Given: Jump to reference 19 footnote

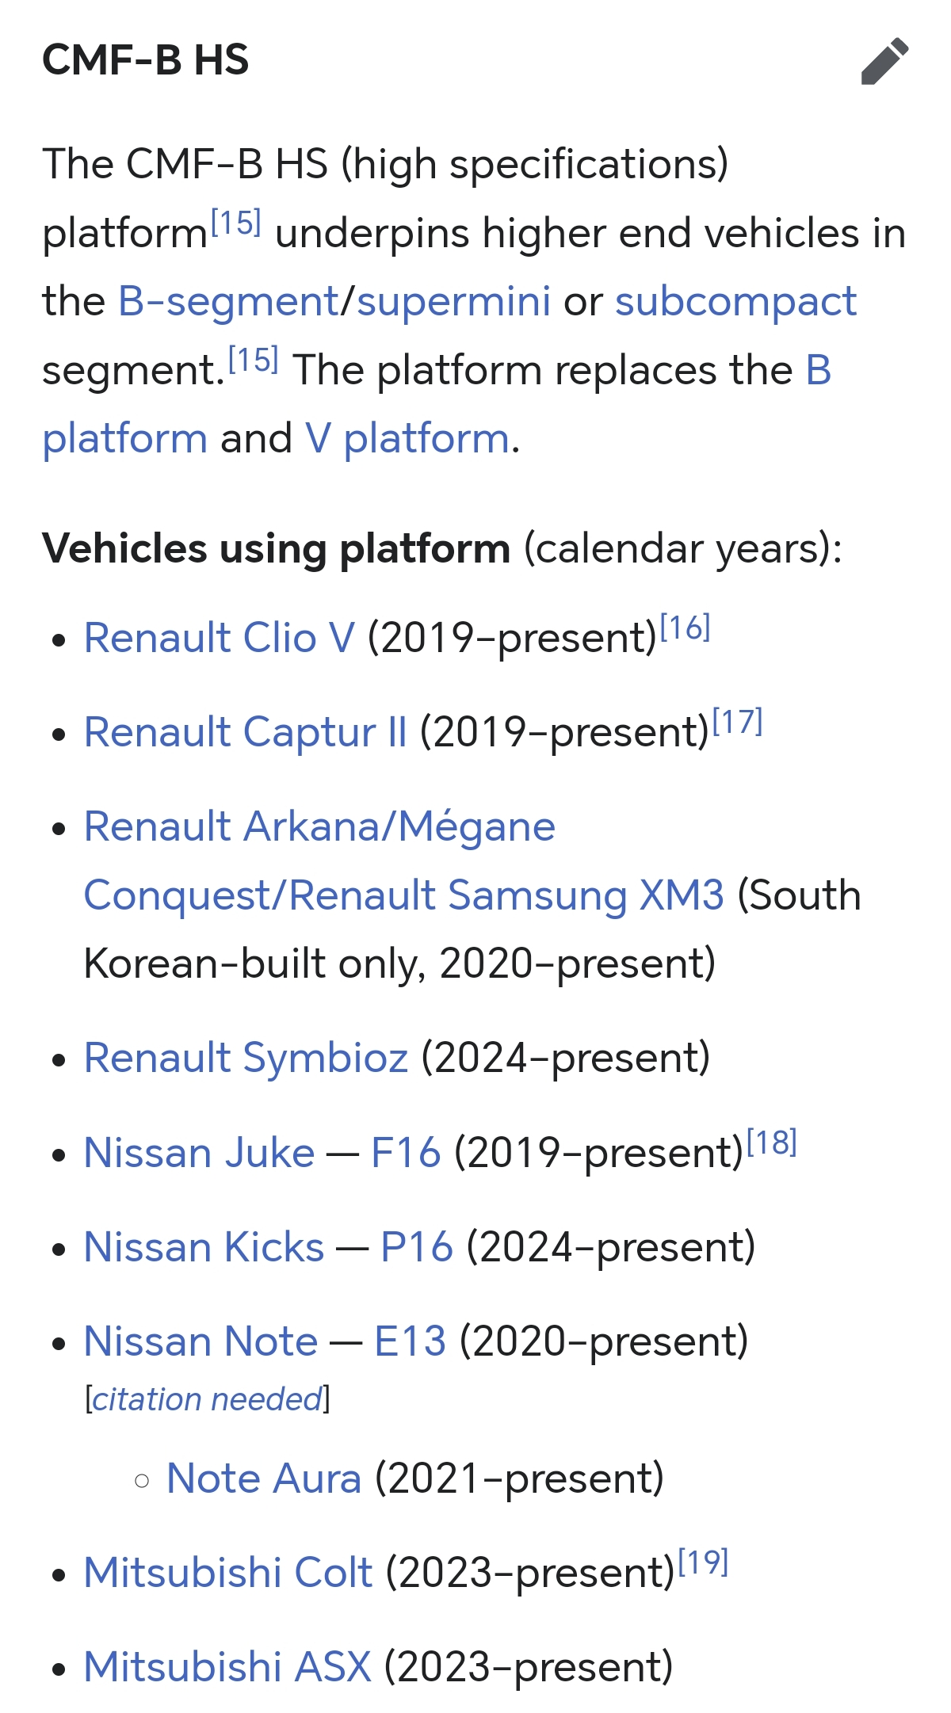Looking at the screenshot, I should coord(703,1563).
